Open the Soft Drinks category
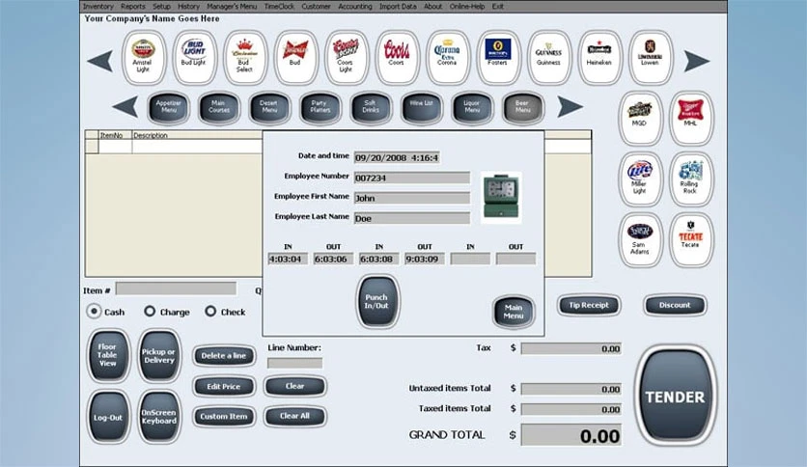807x467 pixels. tap(371, 107)
